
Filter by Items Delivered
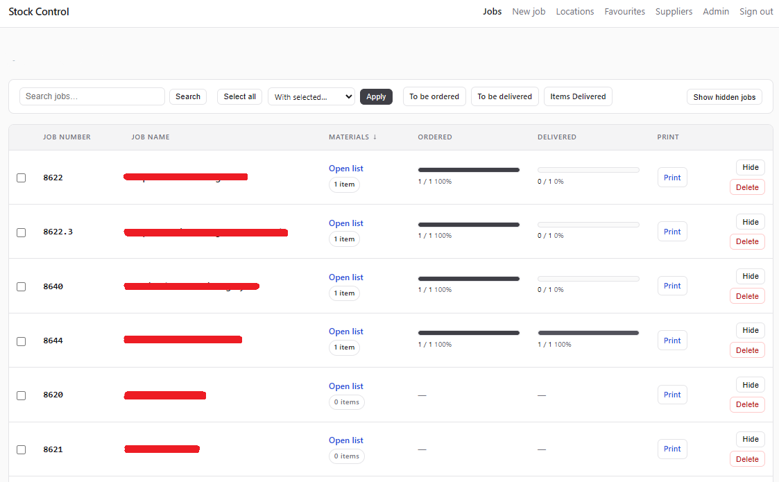[578, 96]
